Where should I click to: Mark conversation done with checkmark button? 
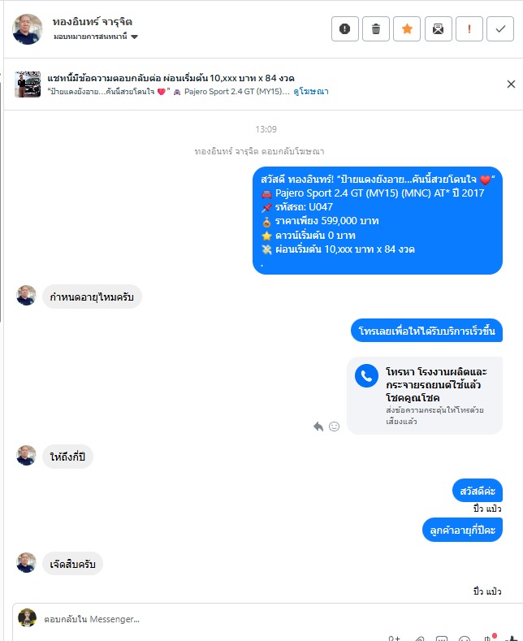(500, 29)
